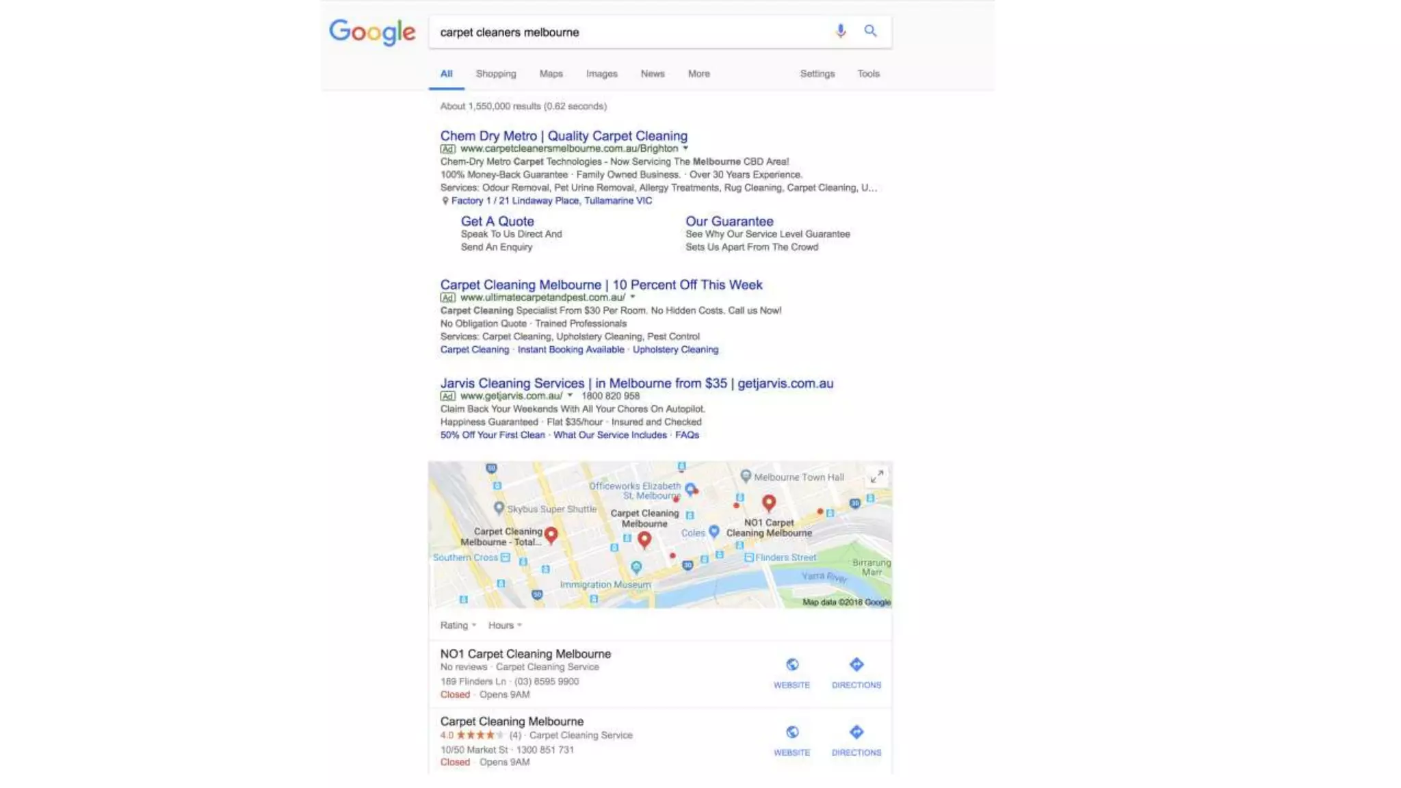
Task: Get directions to Carpet Cleaning Melbourne on Market St
Action: click(856, 740)
